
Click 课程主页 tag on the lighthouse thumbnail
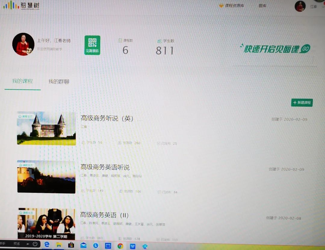pos(26,165)
